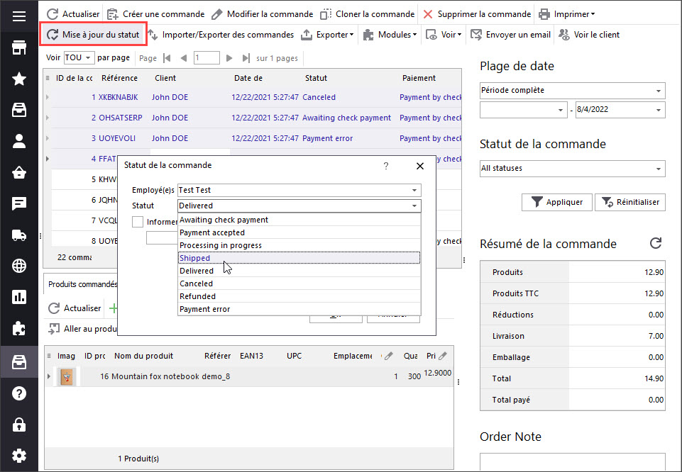Open the hamburger menu in sidebar

tap(18, 16)
